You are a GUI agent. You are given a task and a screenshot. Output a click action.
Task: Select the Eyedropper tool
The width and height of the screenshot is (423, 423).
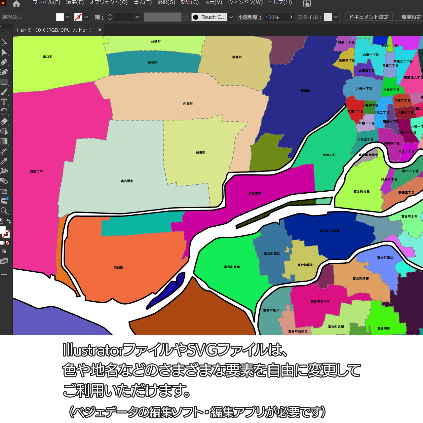tap(4, 161)
